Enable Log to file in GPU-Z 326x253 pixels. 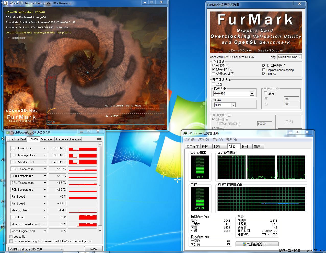coord(11,237)
